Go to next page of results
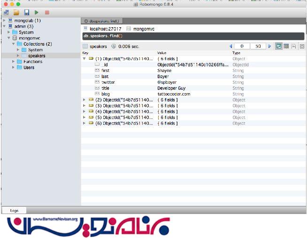Viewport: 307px width, 238px height. pos(269,47)
